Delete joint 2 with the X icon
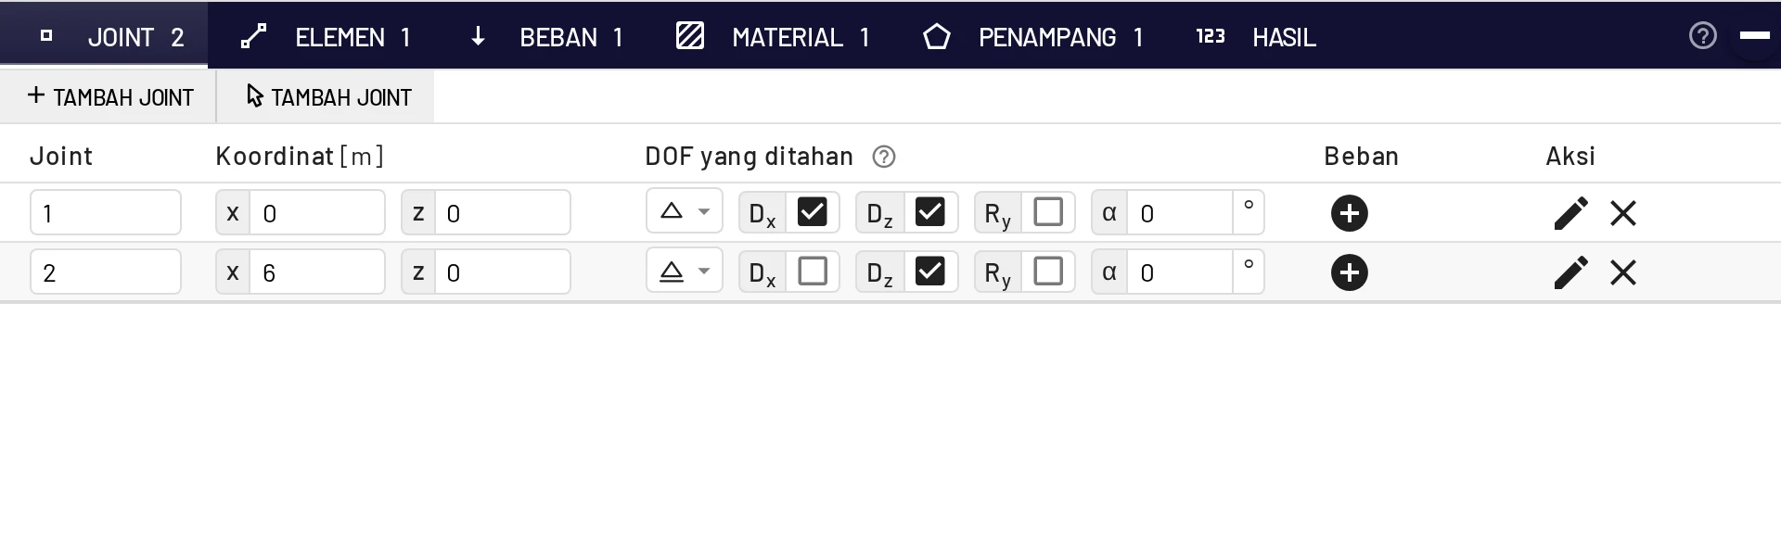Screen dimensions: 1781x556 pos(1623,272)
